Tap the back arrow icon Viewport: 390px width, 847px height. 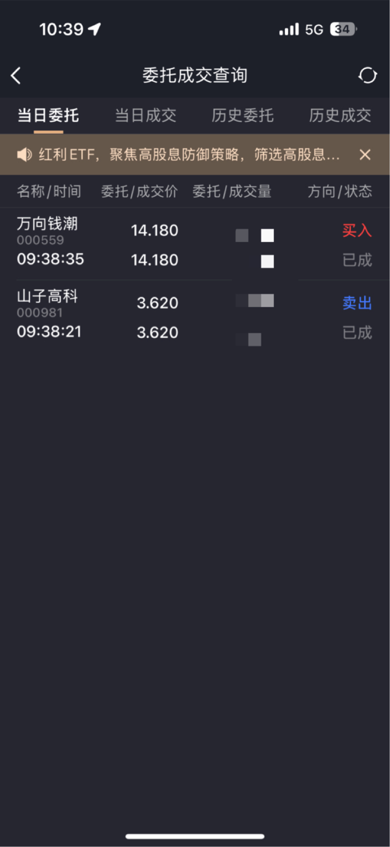point(16,76)
